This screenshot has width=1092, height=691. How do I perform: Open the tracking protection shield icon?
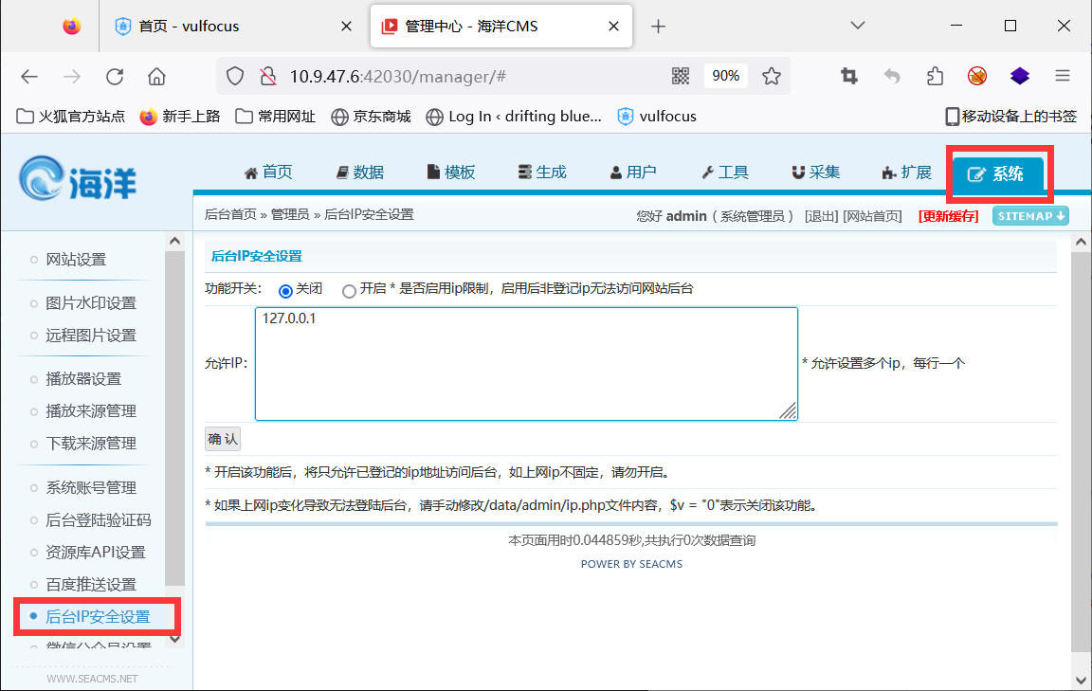235,77
